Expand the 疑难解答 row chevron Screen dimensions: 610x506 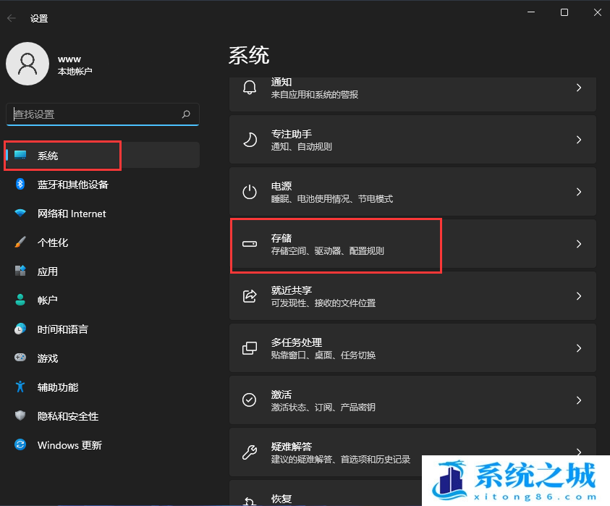[x=579, y=452]
